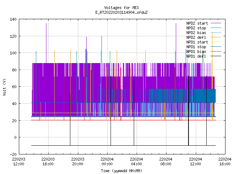The width and height of the screenshot is (232, 174).
Task: Click x-axis tick '220203 20:00'
Action: click(78, 162)
